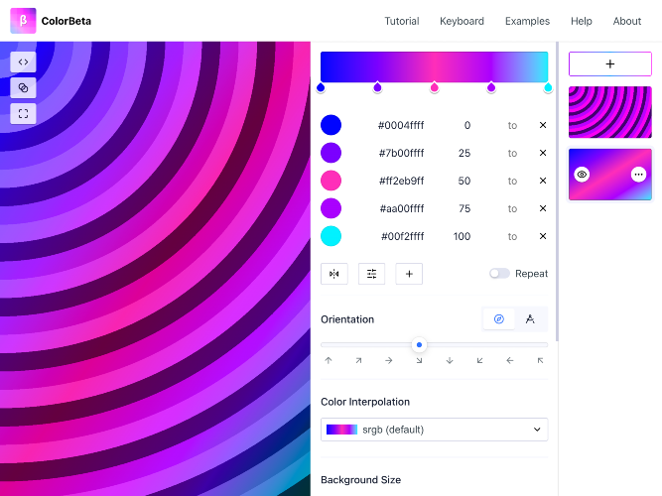Click the settings panel vertical scrollbar
Image resolution: width=662 pixels, height=496 pixels.
558,191
